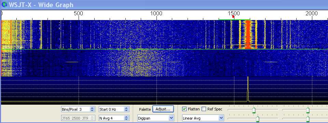Image resolution: width=328 pixels, height=123 pixels.
Task: Decrease Start Hz with the down arrow
Action: (x=126, y=110)
